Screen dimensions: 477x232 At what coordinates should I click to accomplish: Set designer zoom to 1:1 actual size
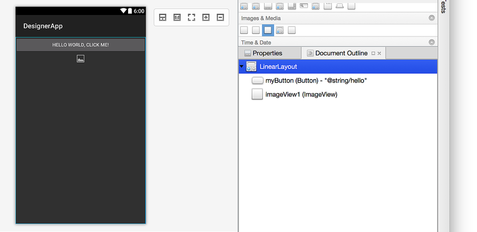click(177, 17)
